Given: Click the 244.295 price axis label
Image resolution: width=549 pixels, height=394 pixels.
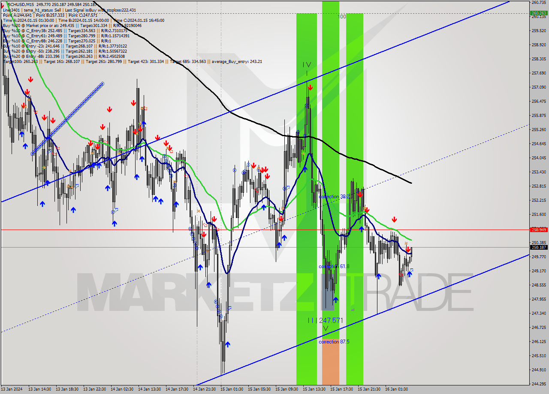Looking at the screenshot, I should point(539,384).
